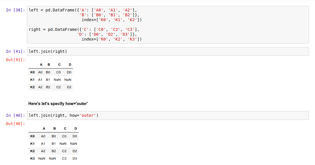The image size is (315, 165).
Task: Click the "Here's let's specify how='outer'" markdown text
Action: (58, 104)
